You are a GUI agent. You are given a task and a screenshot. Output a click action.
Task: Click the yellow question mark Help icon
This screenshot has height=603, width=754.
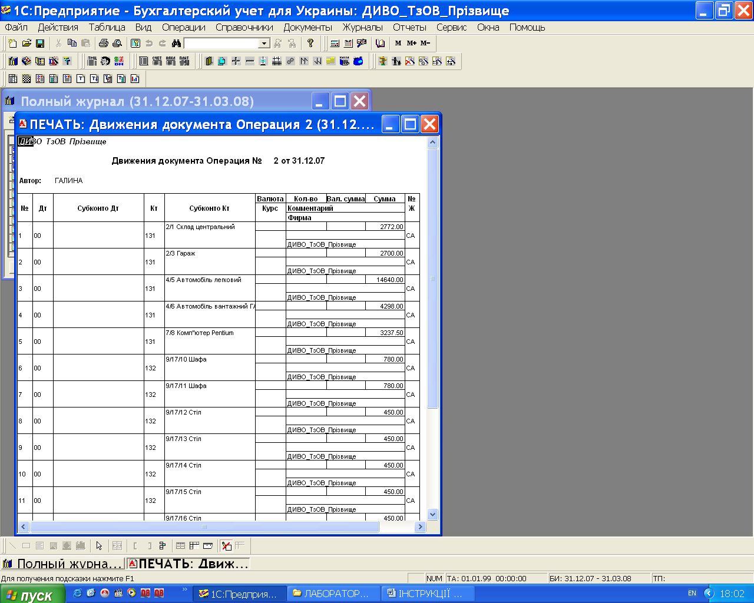(x=310, y=43)
